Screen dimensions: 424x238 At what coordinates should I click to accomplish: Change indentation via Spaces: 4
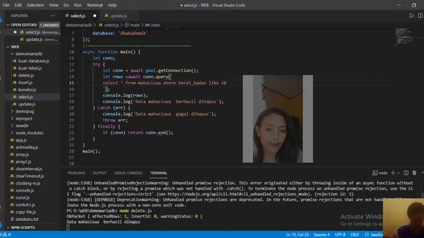[321, 235]
